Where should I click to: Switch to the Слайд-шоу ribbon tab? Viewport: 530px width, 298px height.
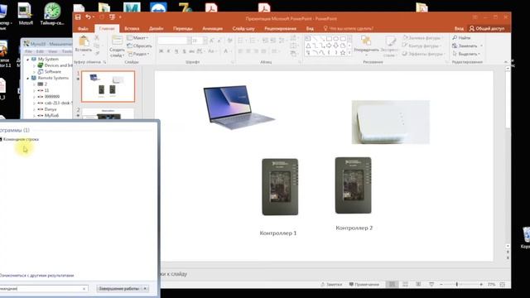[243, 29]
